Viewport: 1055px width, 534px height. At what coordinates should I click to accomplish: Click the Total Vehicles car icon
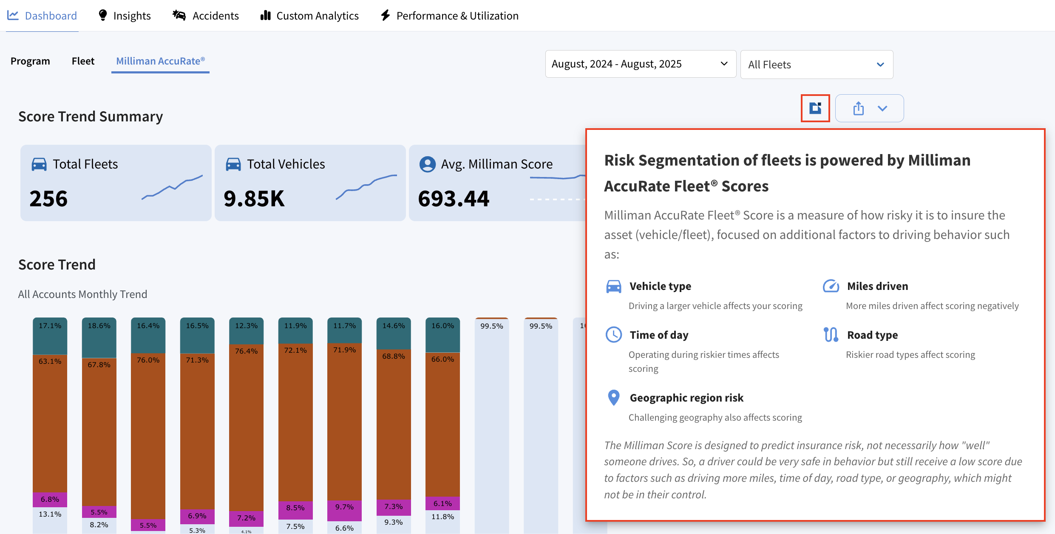[x=233, y=164]
